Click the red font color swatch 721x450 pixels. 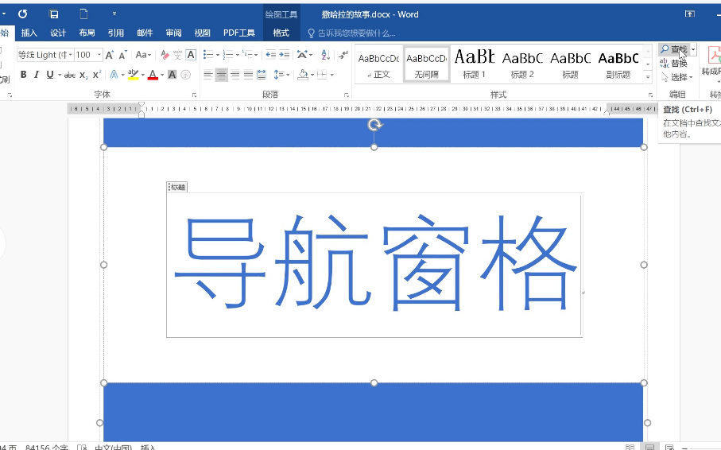click(x=153, y=75)
